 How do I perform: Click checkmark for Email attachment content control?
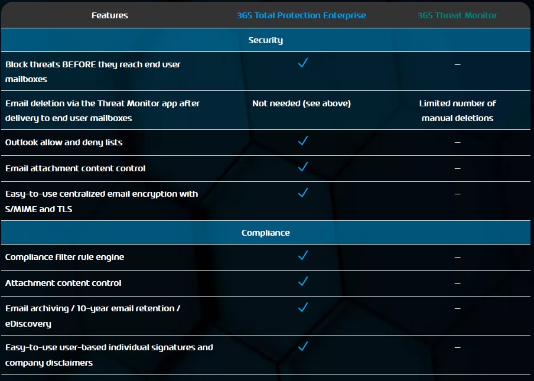coord(303,167)
